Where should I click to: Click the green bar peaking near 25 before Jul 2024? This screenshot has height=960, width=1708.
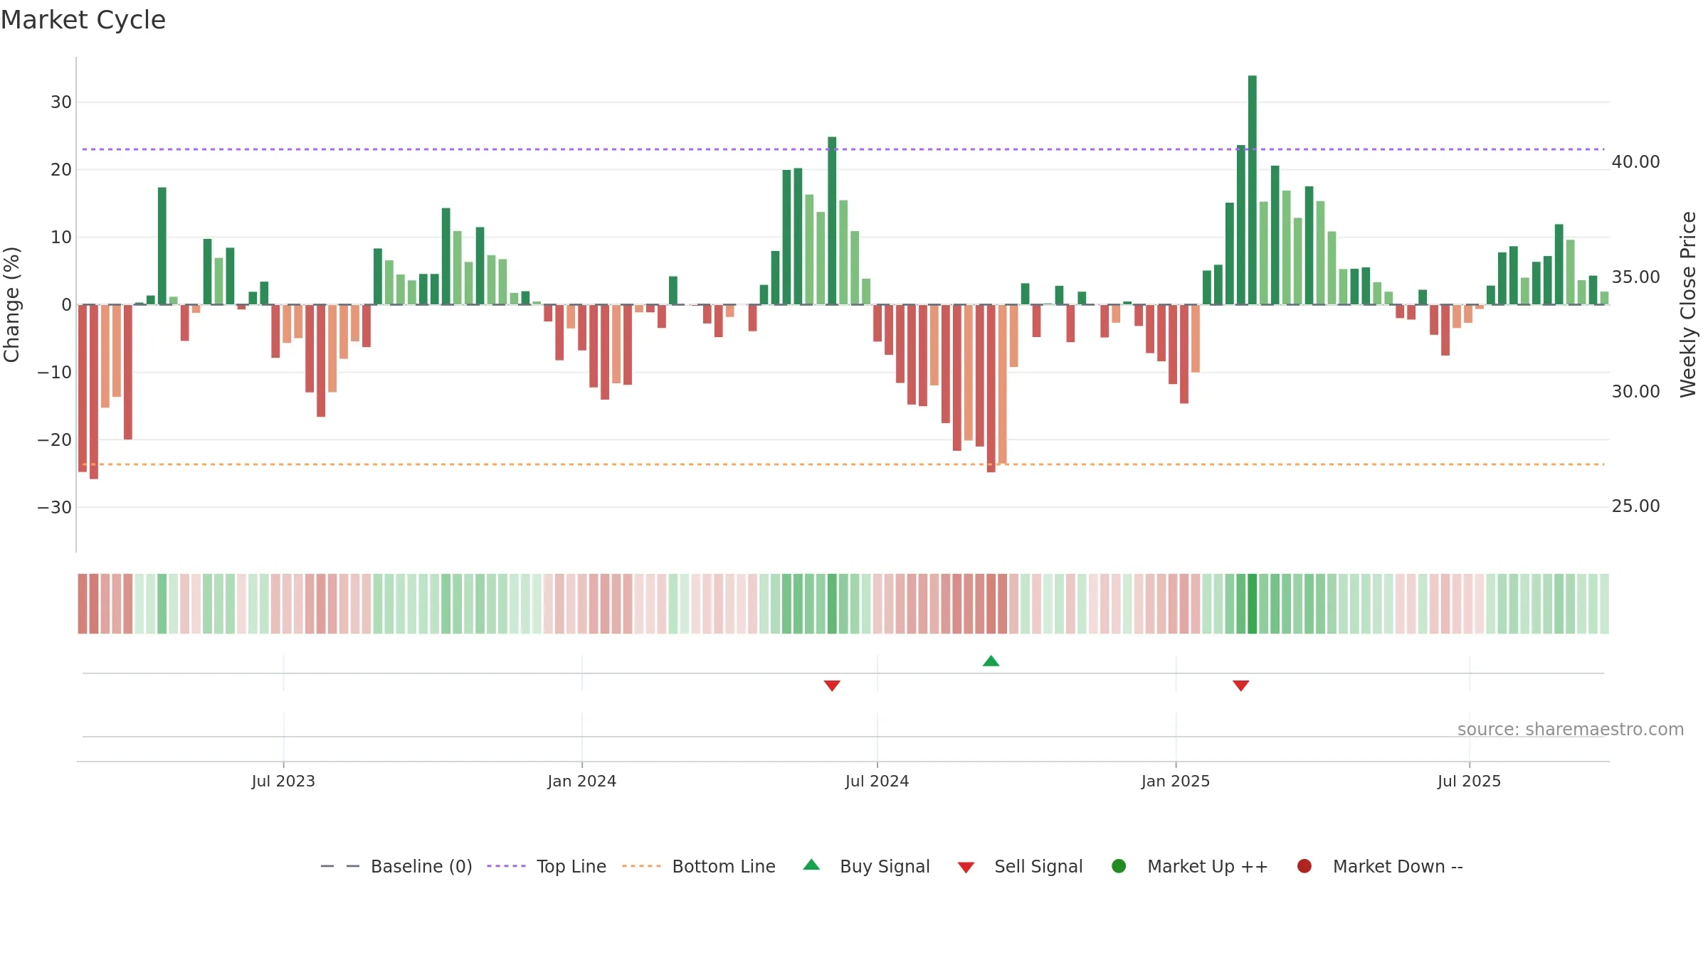(832, 220)
